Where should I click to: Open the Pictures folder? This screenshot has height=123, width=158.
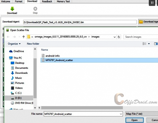[18, 83]
